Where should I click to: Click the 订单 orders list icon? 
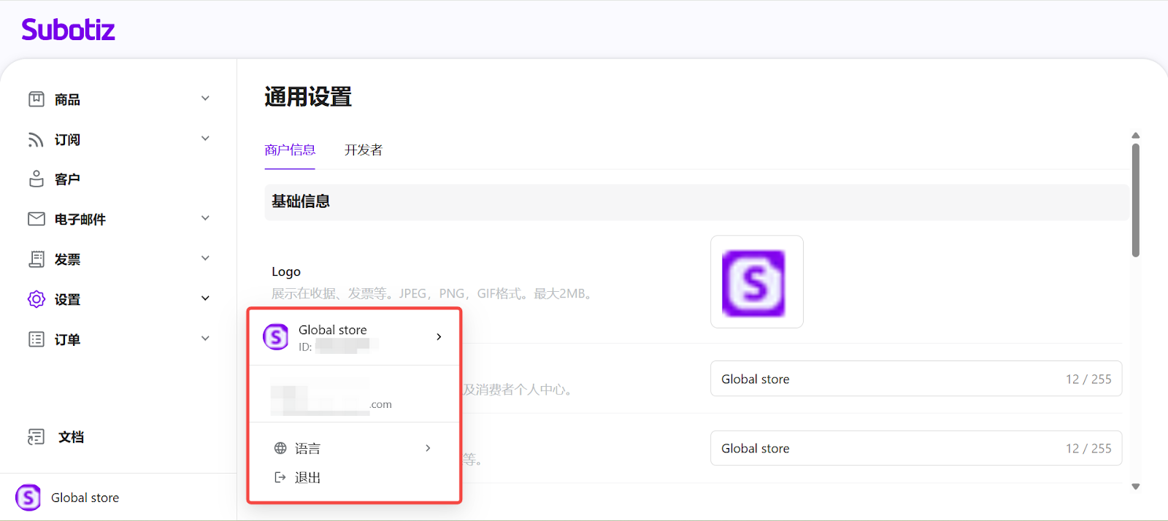[x=36, y=339]
